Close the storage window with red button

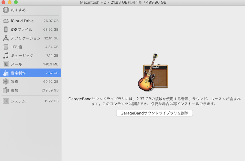(x=4, y=2)
